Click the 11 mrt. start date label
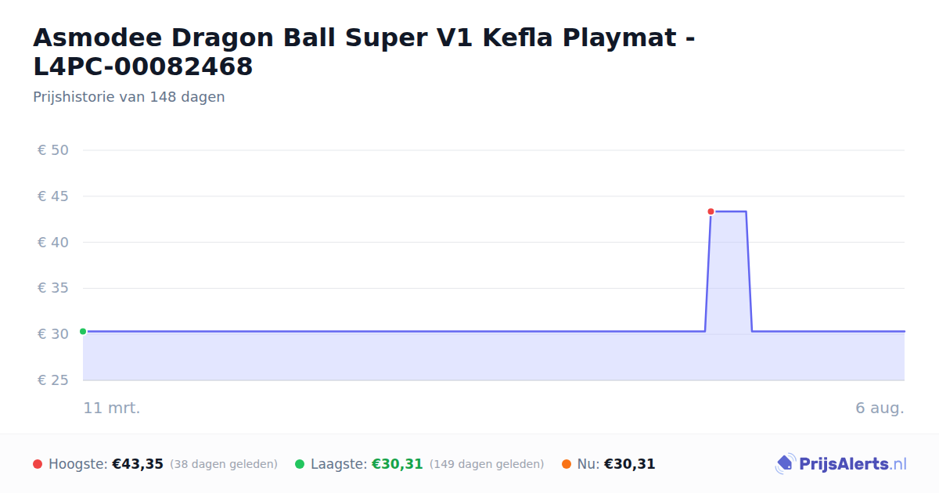This screenshot has width=939, height=493. 112,408
